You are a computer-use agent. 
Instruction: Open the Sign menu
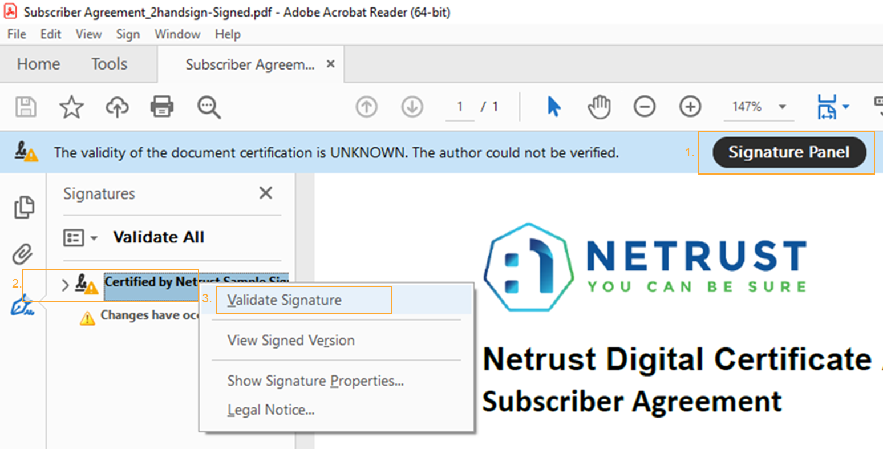click(x=128, y=34)
